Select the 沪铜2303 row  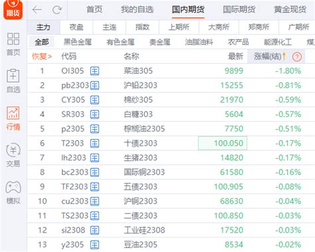(171, 201)
